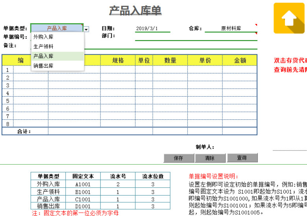
Task: Click the red 双击存货代 hint text
Action: point(290,60)
